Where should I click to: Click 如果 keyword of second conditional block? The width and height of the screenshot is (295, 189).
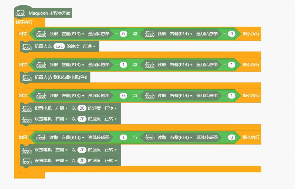(23, 65)
